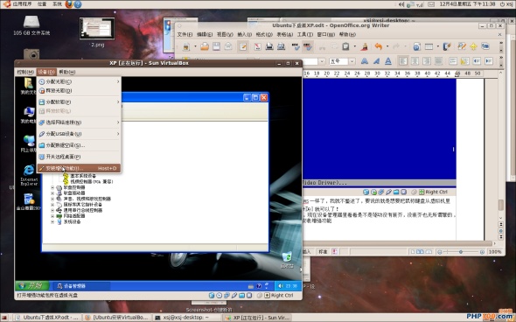Click Writer Hyperlink globe icon

pos(416,46)
